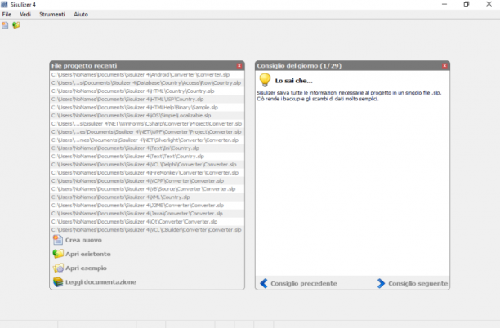The height and width of the screenshot is (328, 500).
Task: Go to Consiglio seguente
Action: click(x=417, y=283)
